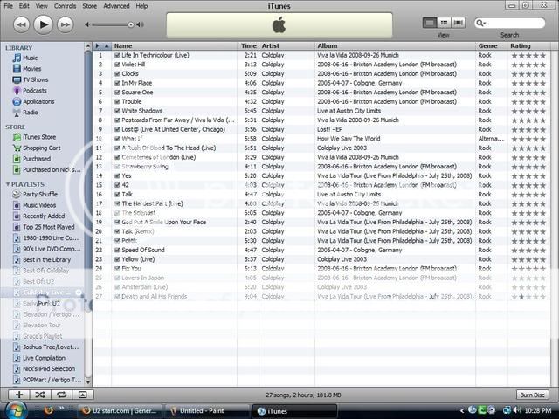The height and width of the screenshot is (419, 559).
Task: Show artwork viewer panel
Action: pyautogui.click(x=83, y=395)
